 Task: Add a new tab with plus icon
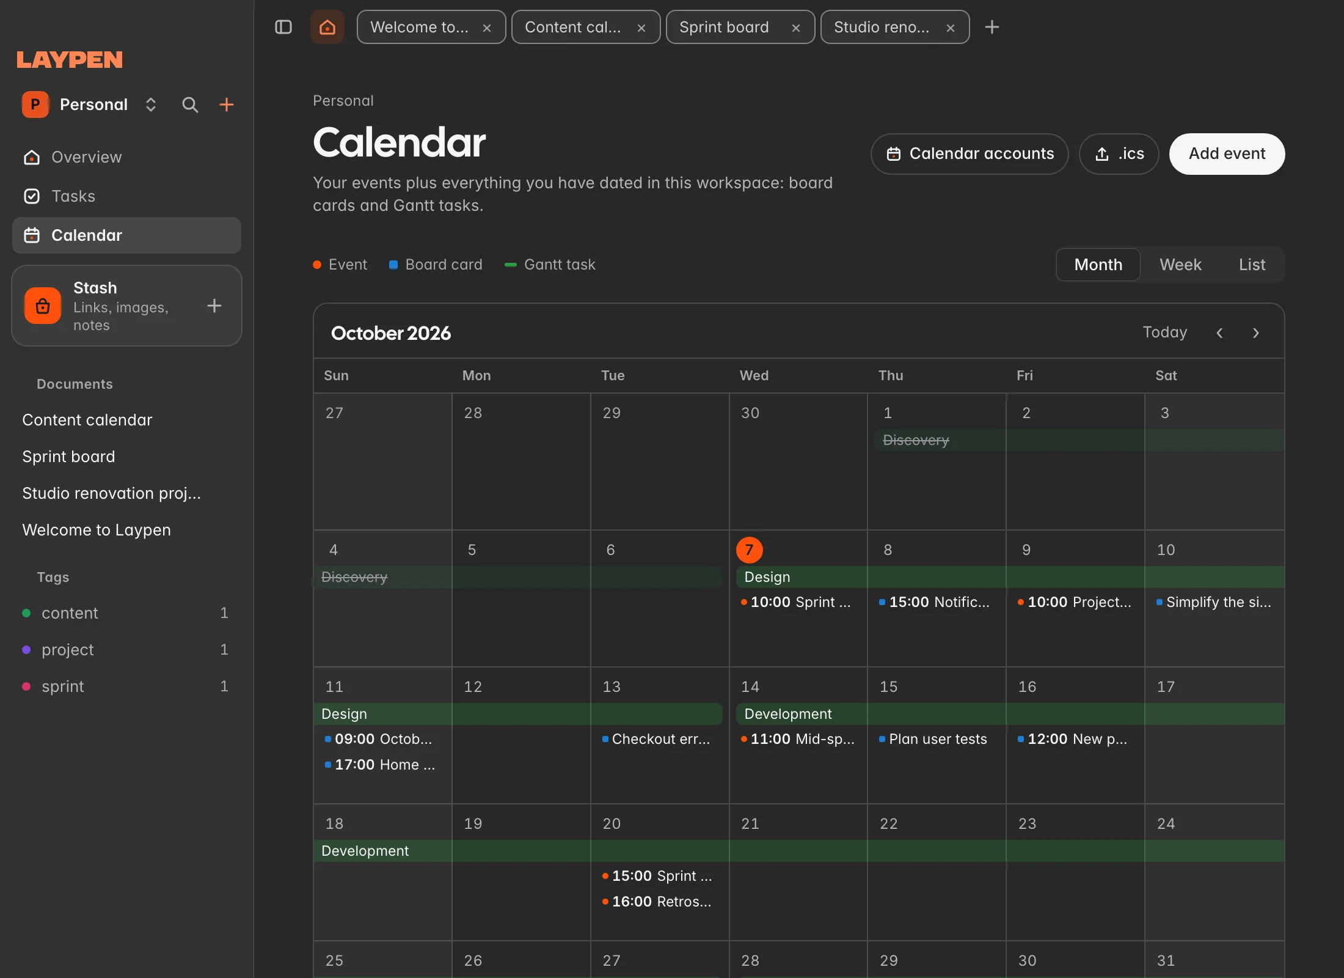click(x=992, y=27)
